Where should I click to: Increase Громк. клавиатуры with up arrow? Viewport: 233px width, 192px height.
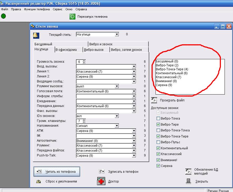pyautogui.click(x=84, y=120)
